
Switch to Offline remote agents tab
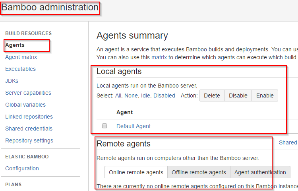(x=199, y=172)
